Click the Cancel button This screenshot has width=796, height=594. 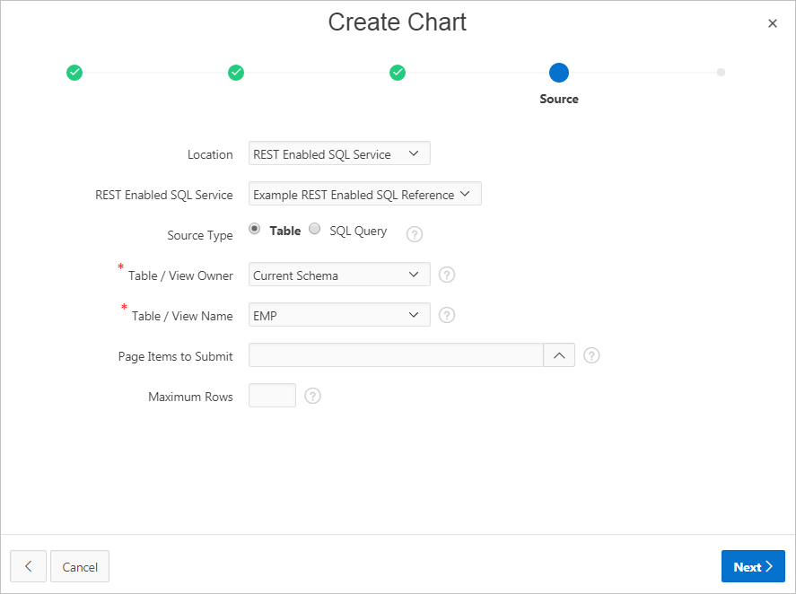80,566
